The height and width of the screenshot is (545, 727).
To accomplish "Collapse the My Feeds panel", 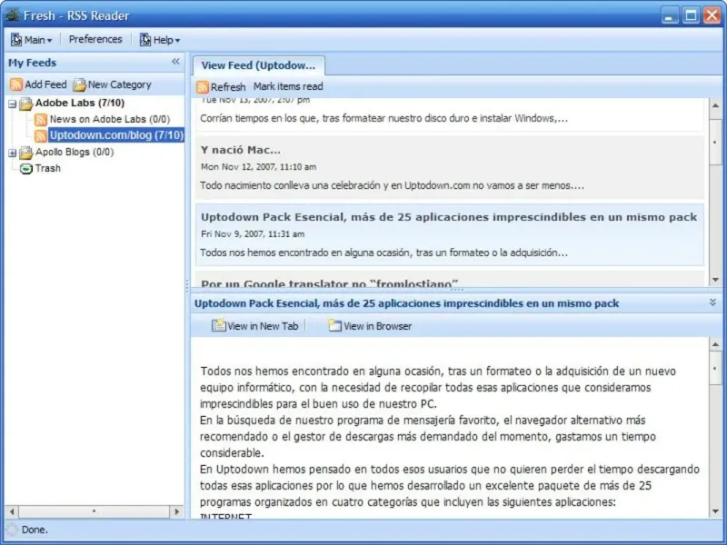I will 175,61.
